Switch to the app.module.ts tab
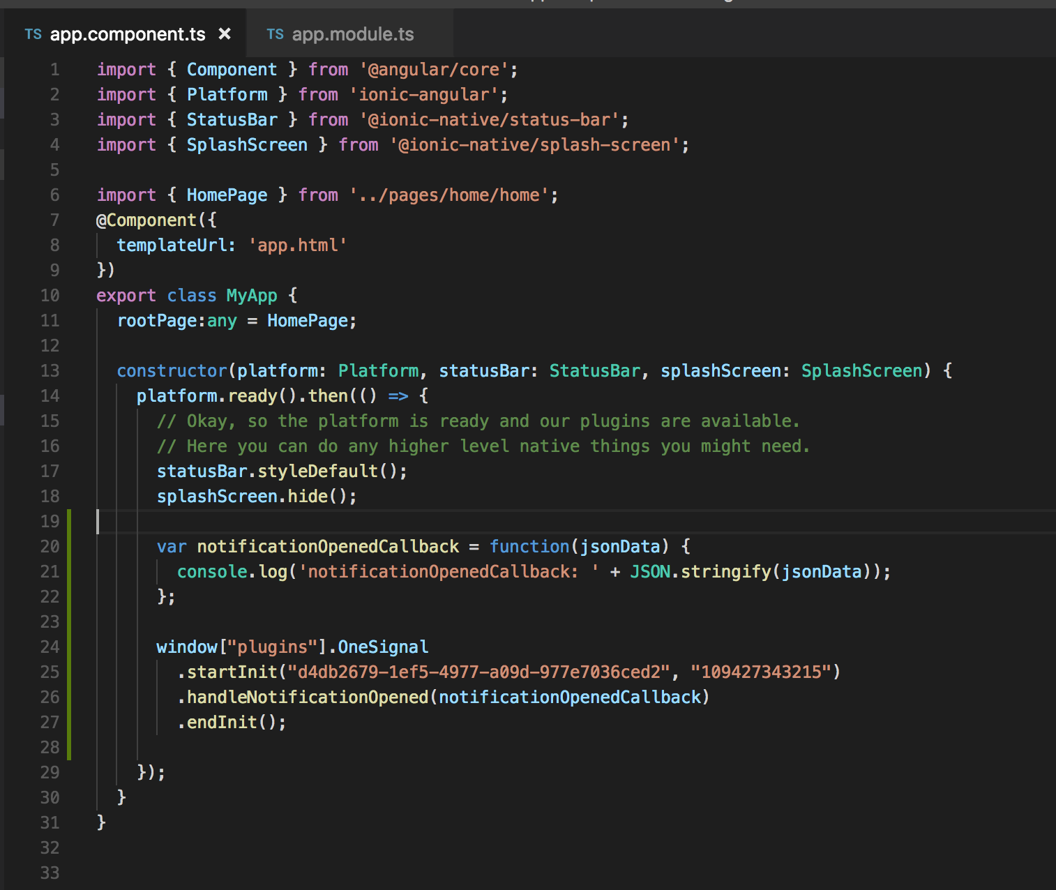 353,33
